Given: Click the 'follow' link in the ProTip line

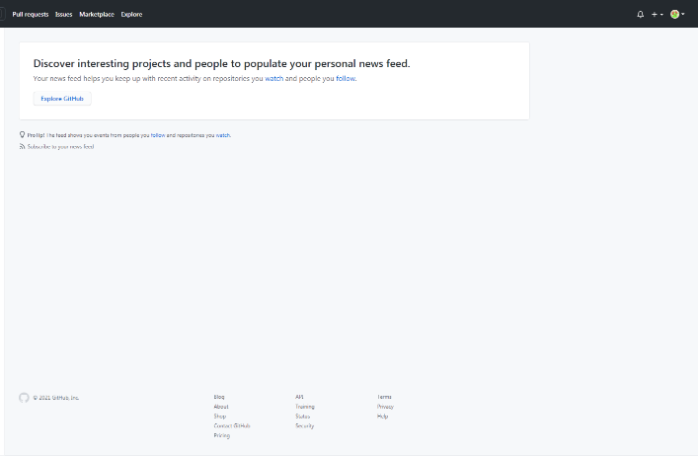Looking at the screenshot, I should point(158,135).
